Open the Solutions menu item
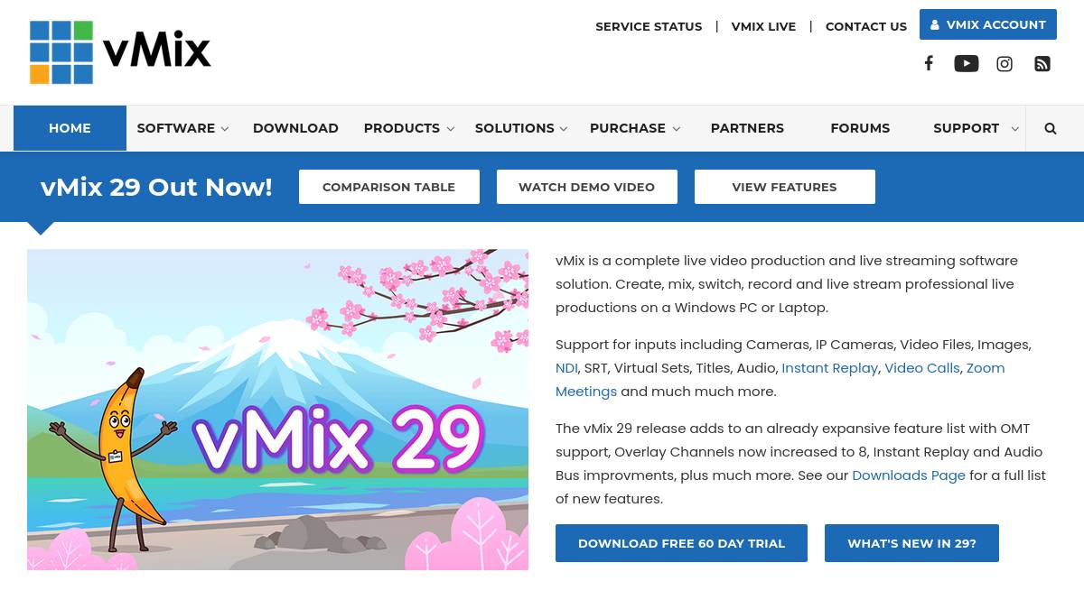The width and height of the screenshot is (1084, 609). click(515, 128)
